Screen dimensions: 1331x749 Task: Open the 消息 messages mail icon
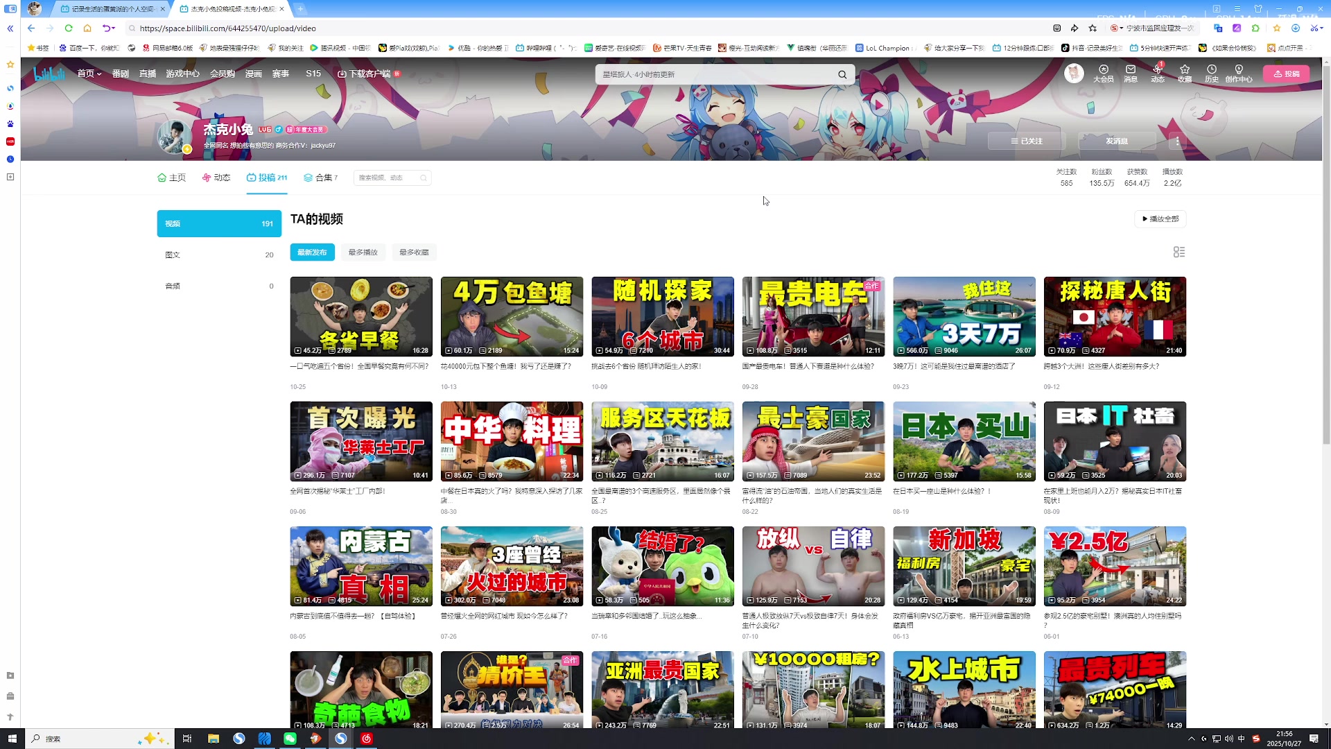tap(1130, 72)
